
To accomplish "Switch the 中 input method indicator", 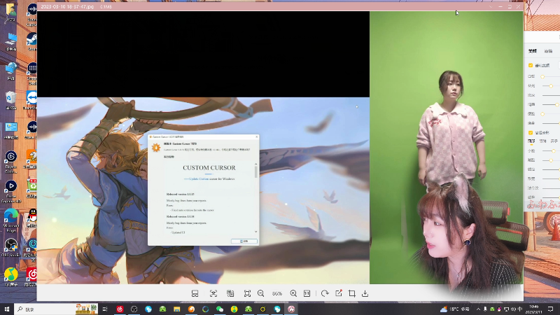I will 520,309.
